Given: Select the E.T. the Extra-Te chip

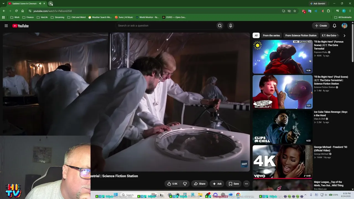Looking at the screenshot, I should pyautogui.click(x=330, y=35).
